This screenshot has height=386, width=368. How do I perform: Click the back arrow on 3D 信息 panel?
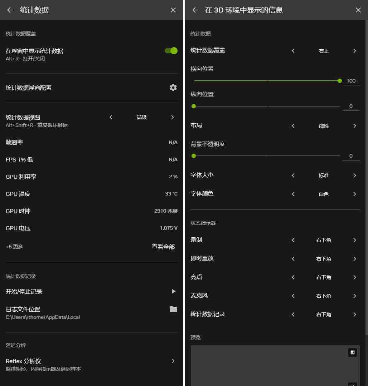195,10
